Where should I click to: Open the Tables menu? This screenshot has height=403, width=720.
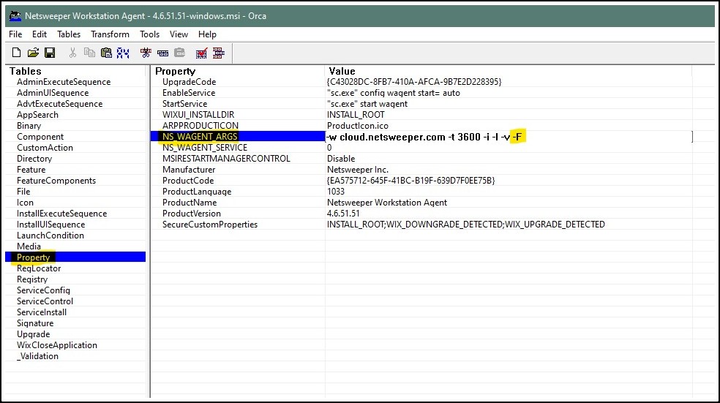(x=69, y=34)
